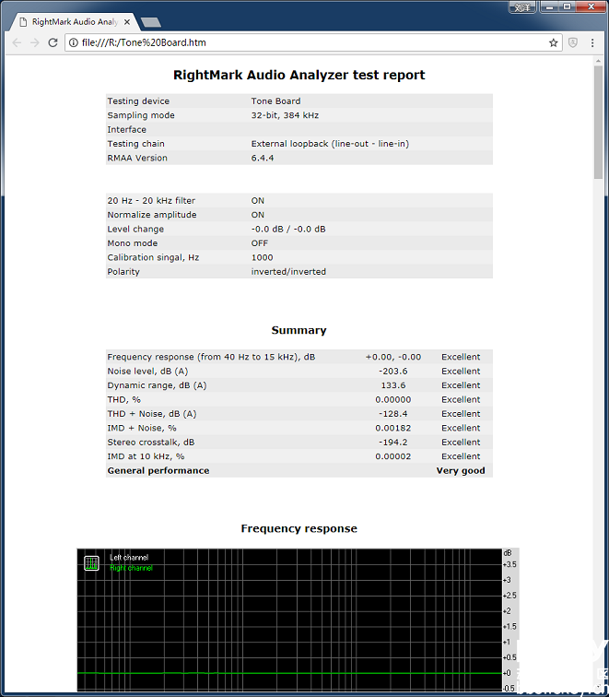Viewport: 609px width, 697px height.
Task: Click the stereo crosstalk value '-194.2'
Action: click(393, 443)
